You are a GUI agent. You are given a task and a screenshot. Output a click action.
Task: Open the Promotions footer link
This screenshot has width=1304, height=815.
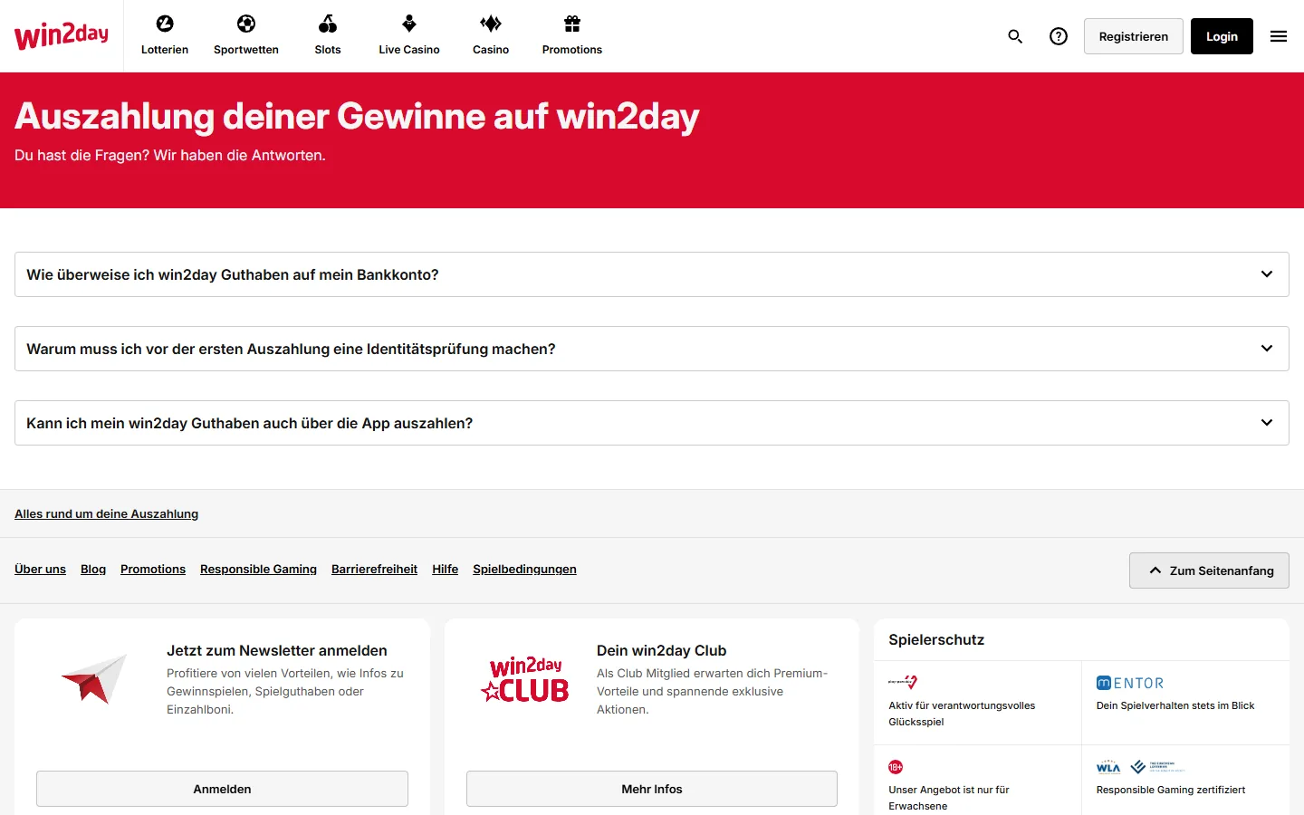point(153,569)
